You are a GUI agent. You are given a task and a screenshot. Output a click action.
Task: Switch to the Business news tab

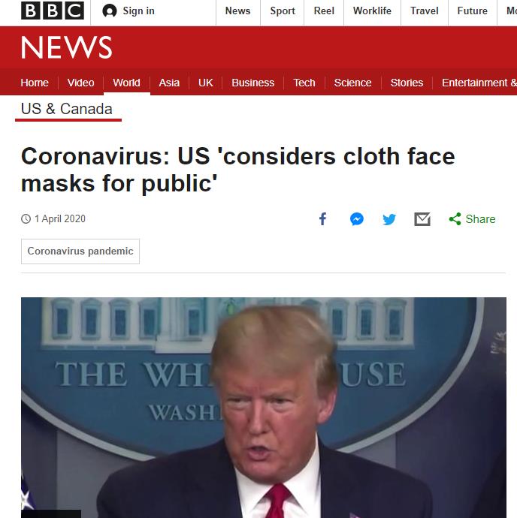[252, 83]
